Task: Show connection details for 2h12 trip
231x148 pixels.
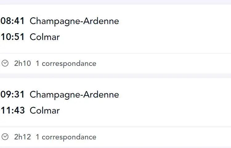Action: [66, 137]
